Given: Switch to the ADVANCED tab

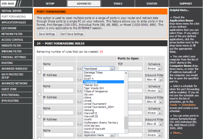Looking at the screenshot, I should coord(84,4).
